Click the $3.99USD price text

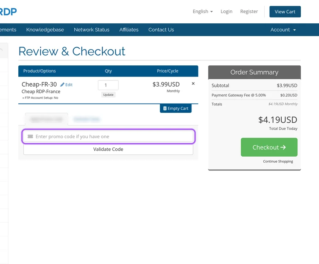click(166, 84)
